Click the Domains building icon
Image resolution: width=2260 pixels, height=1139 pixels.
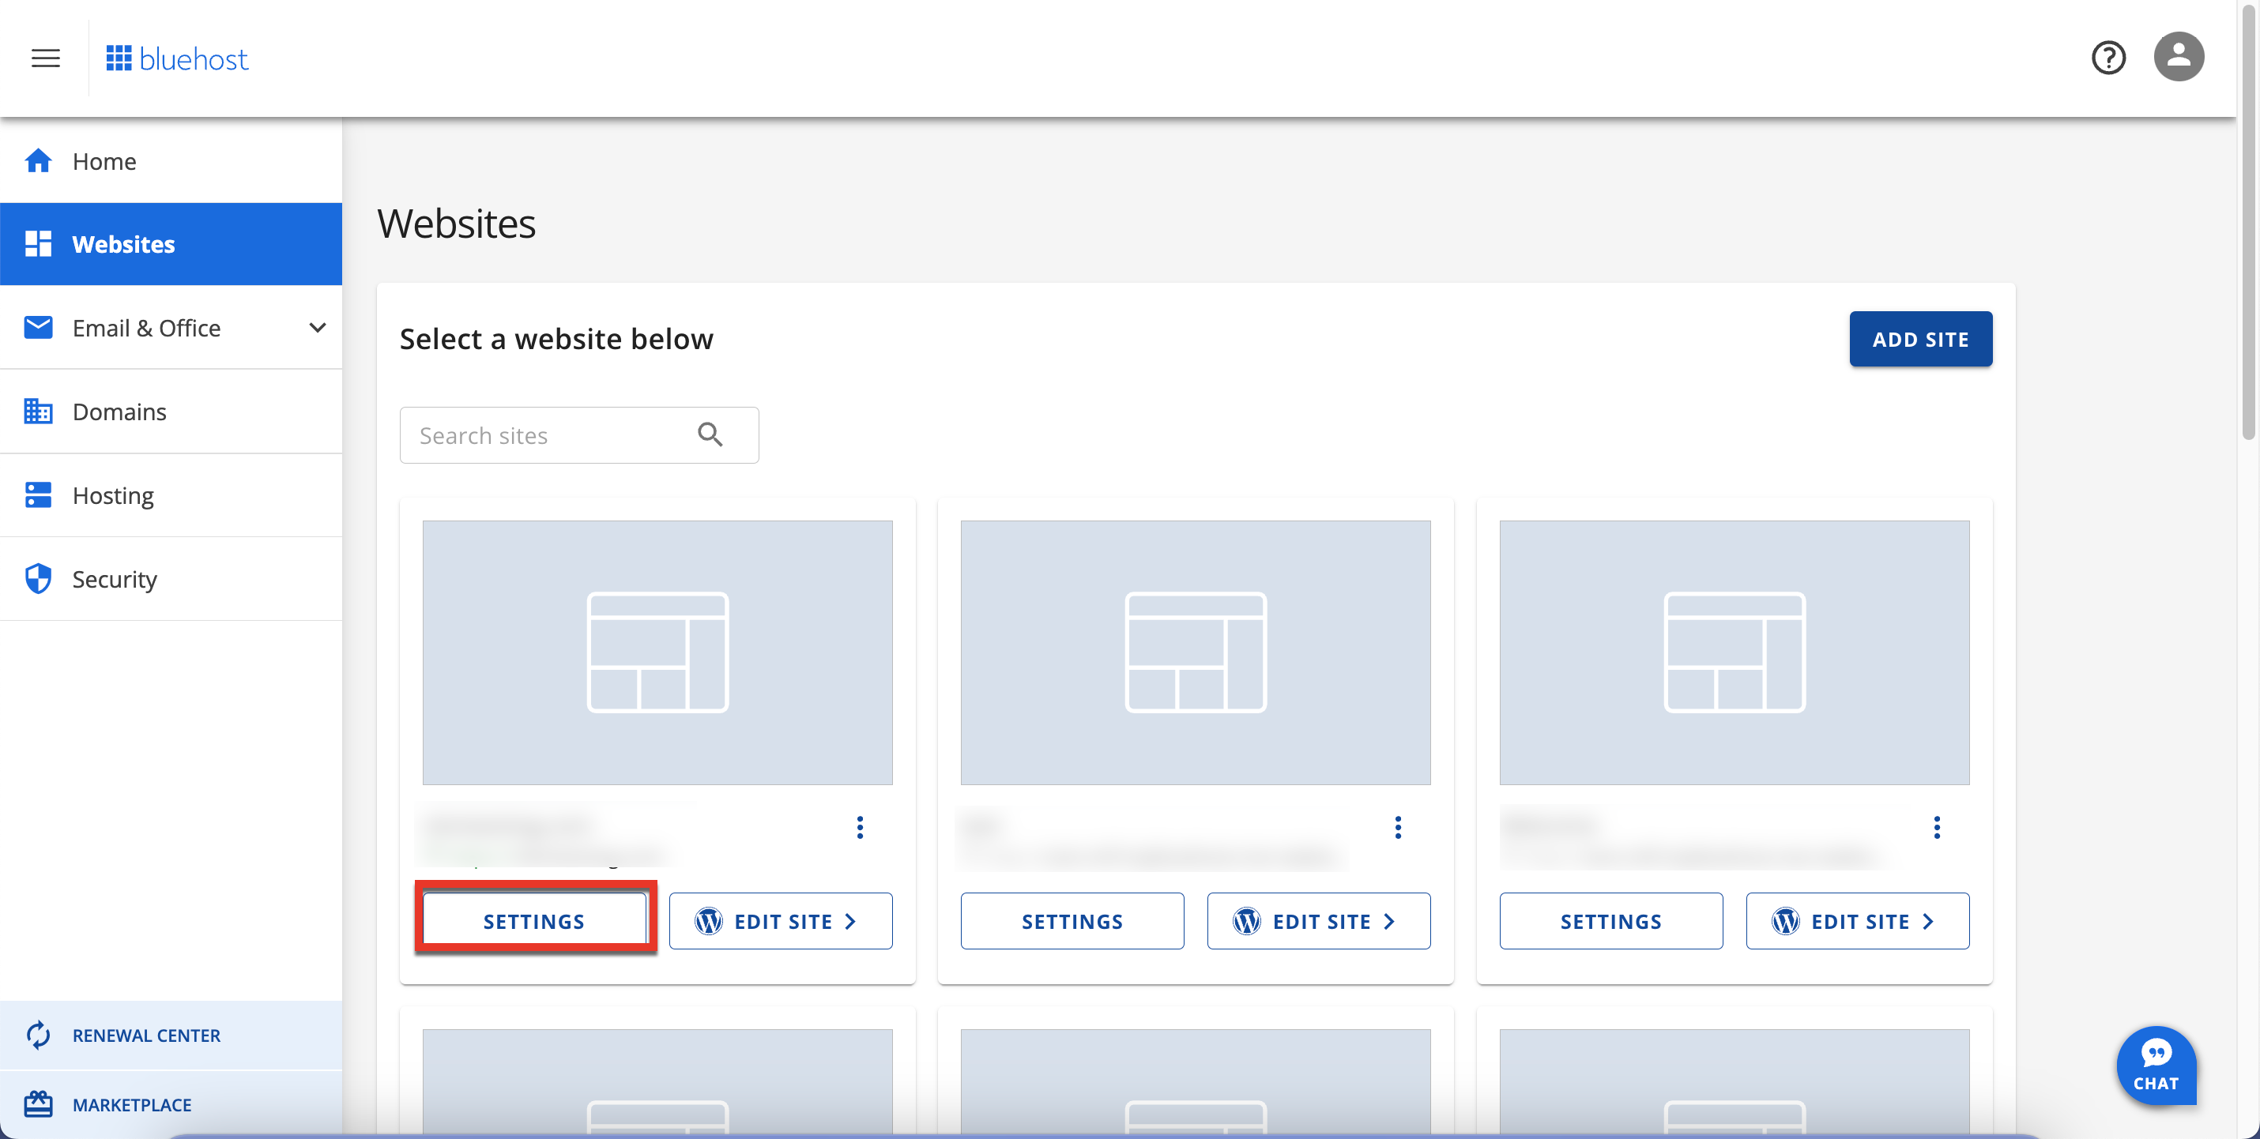pos(38,412)
